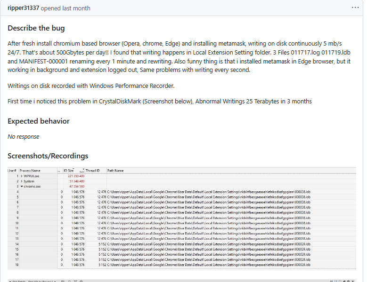
Task: Expand the System process row
Action: [x=22, y=181]
